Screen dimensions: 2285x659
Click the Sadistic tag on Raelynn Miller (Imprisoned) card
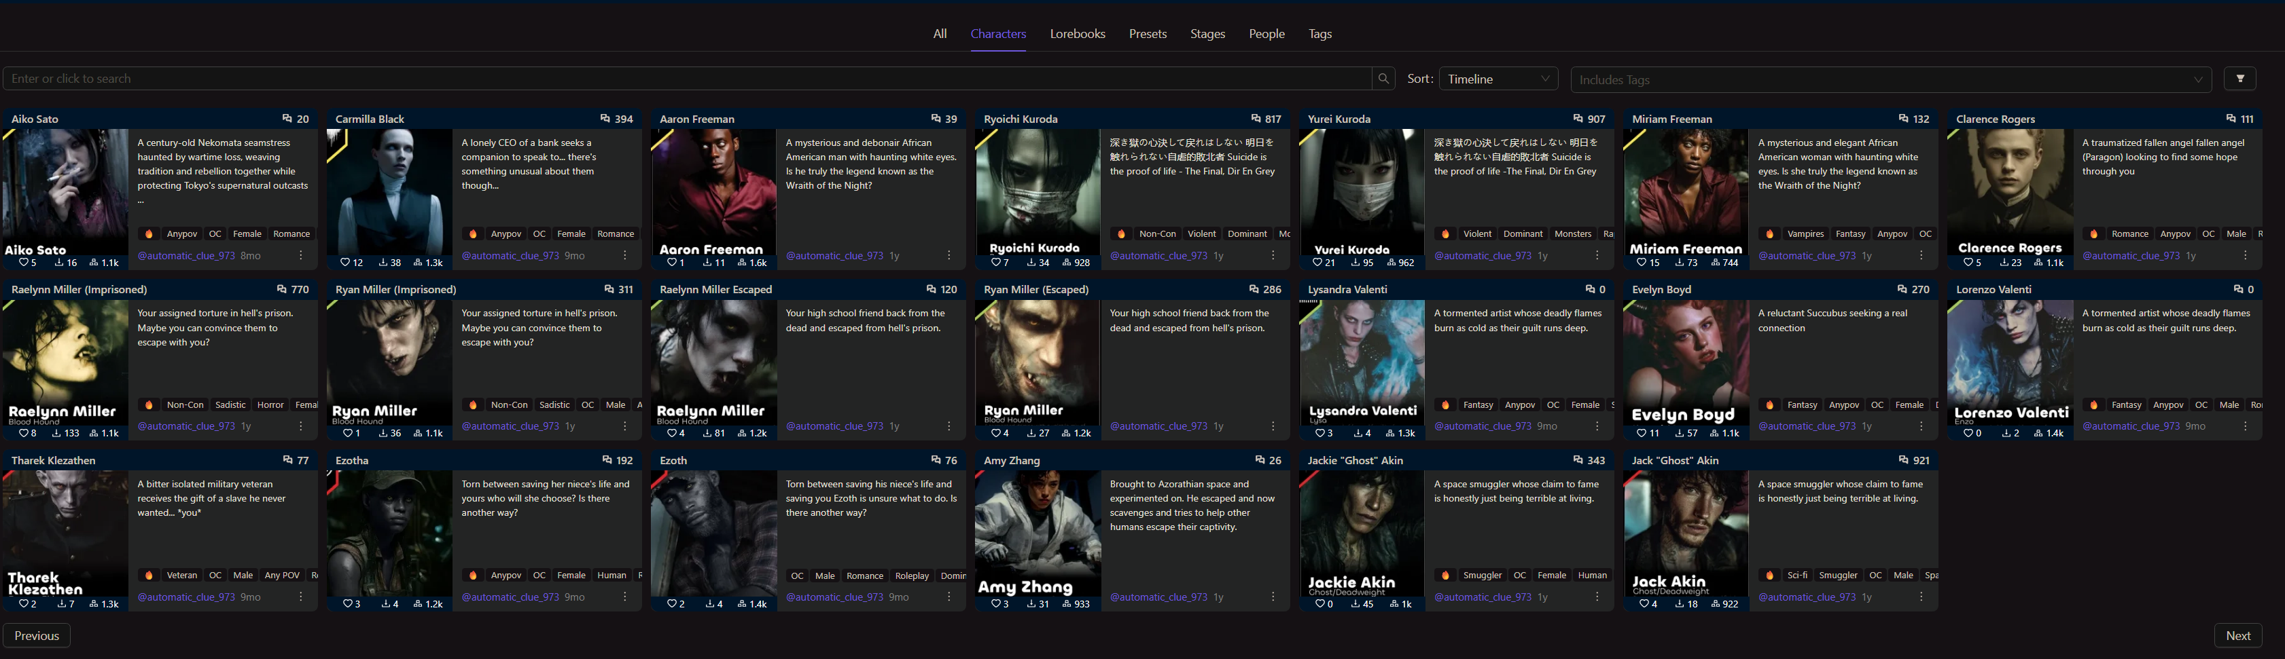point(230,404)
